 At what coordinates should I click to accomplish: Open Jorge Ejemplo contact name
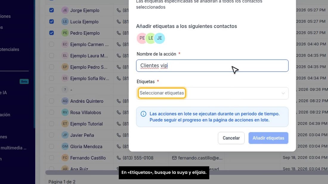tap(85, 10)
